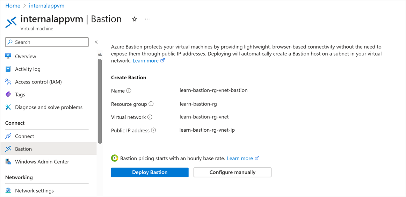This screenshot has width=406, height=197.
Task: Select Bastion in the sidebar
Action: (48, 149)
